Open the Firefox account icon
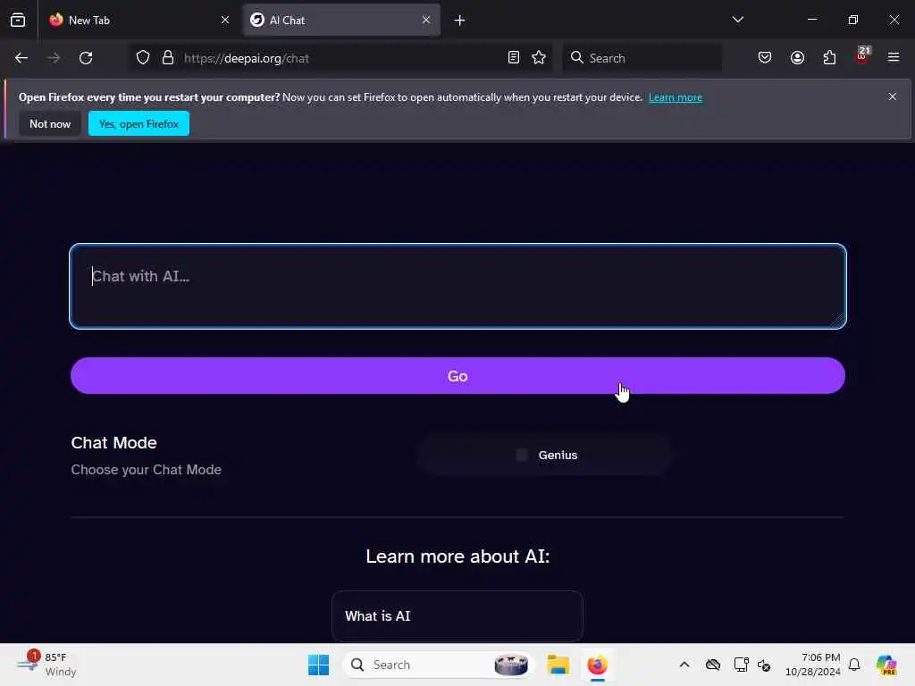Image resolution: width=915 pixels, height=686 pixels. click(x=797, y=58)
